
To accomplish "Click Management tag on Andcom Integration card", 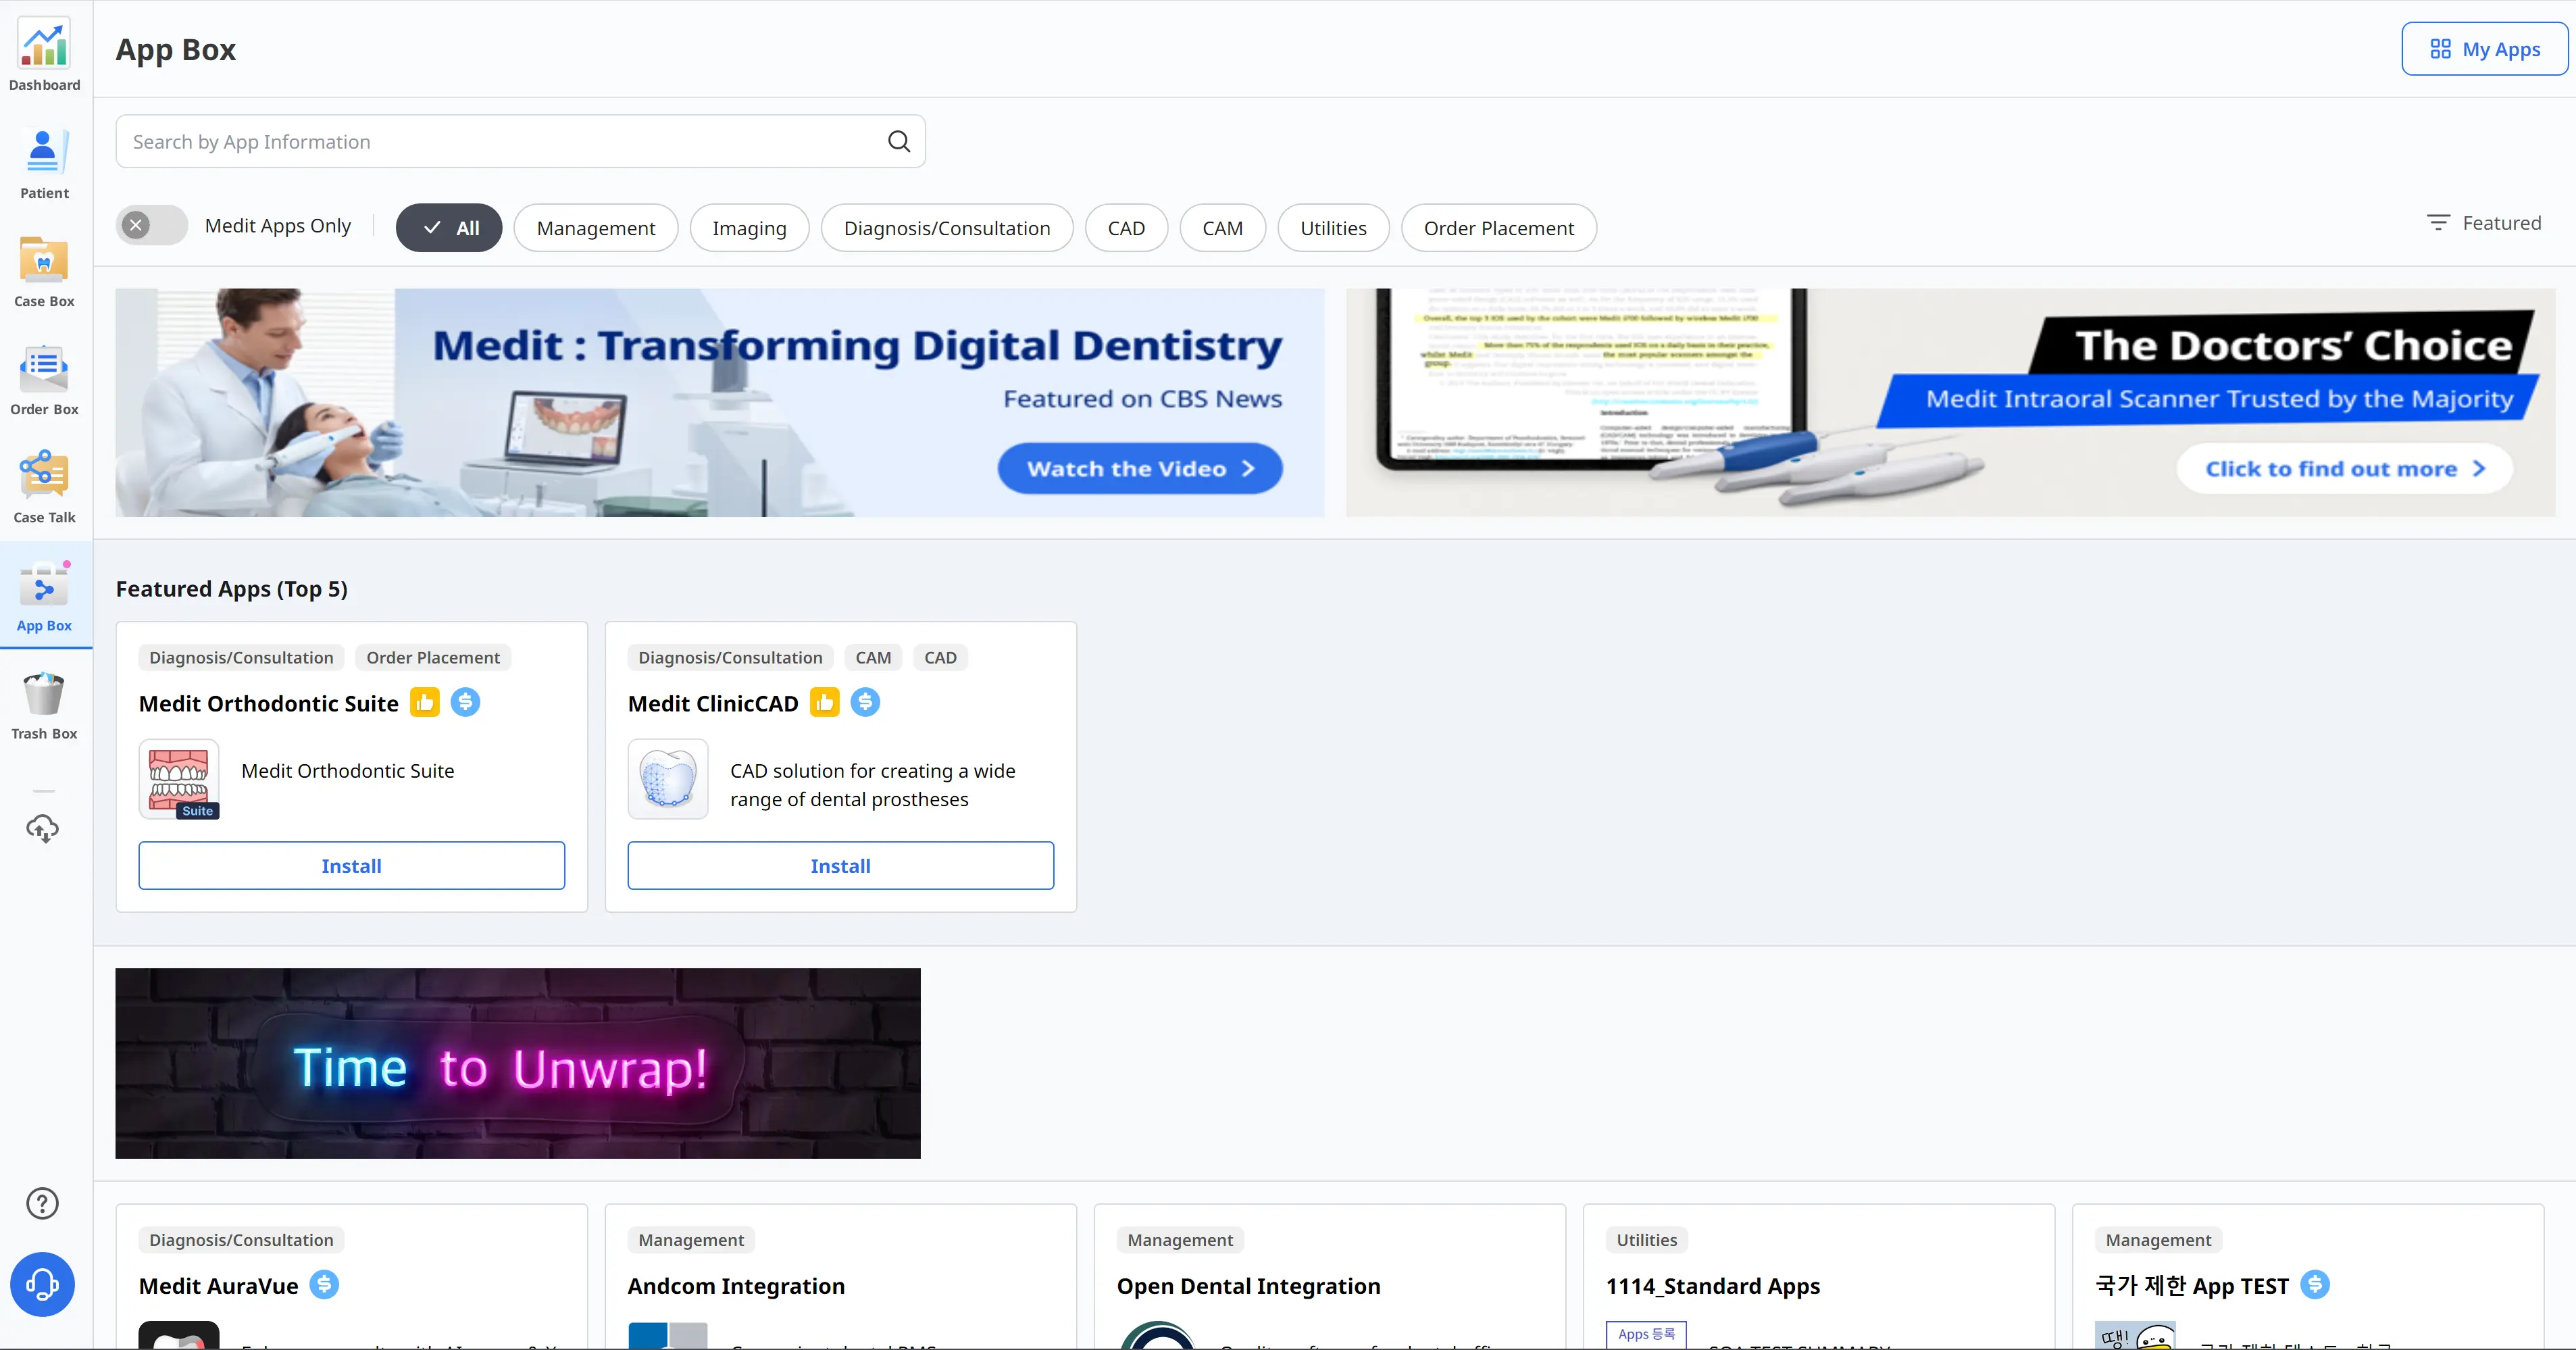I will point(691,1240).
